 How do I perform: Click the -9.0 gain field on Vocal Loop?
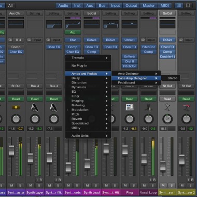[x=145, y=129]
